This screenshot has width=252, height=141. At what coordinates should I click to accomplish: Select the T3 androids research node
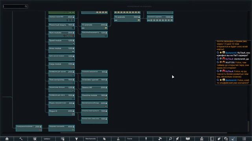pos(94,26)
